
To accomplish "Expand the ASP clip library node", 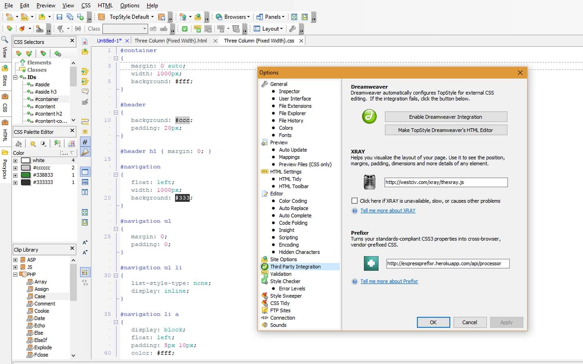I will [x=15, y=260].
